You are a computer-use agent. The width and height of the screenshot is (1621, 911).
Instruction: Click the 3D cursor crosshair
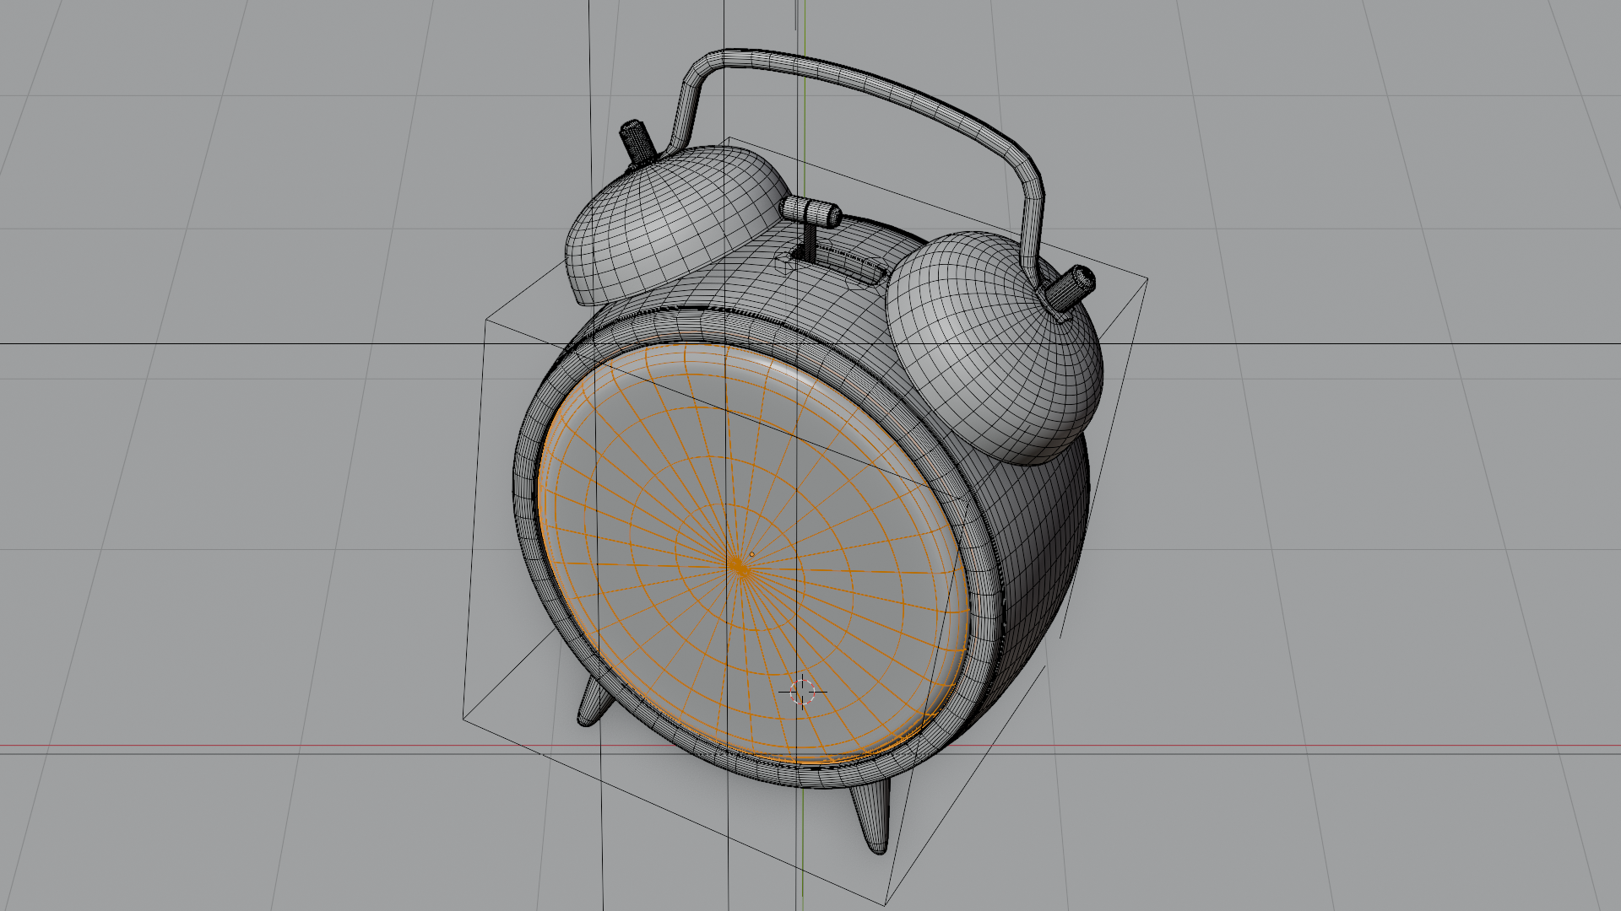click(x=802, y=692)
